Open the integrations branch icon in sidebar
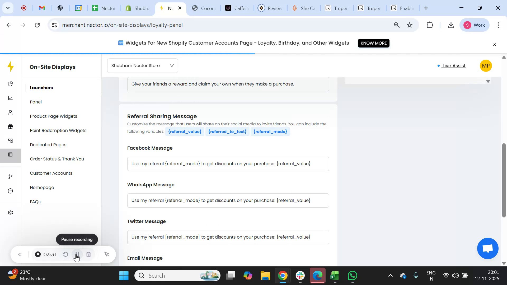 coord(11,176)
